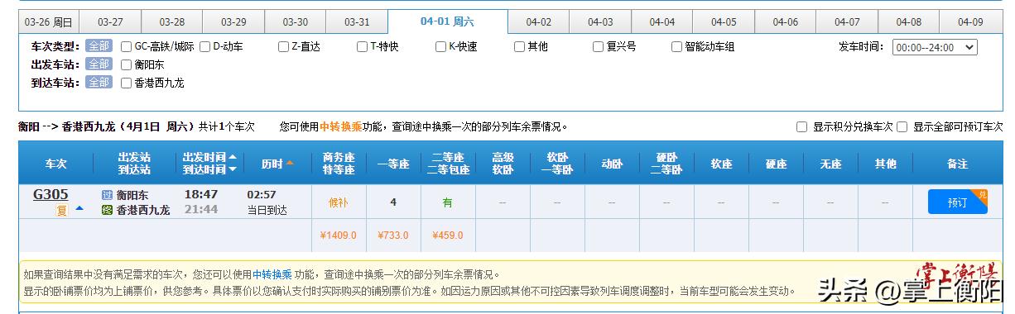Sort by 历时 duration header
Image resolution: width=1015 pixels, height=314 pixels.
pos(277,164)
